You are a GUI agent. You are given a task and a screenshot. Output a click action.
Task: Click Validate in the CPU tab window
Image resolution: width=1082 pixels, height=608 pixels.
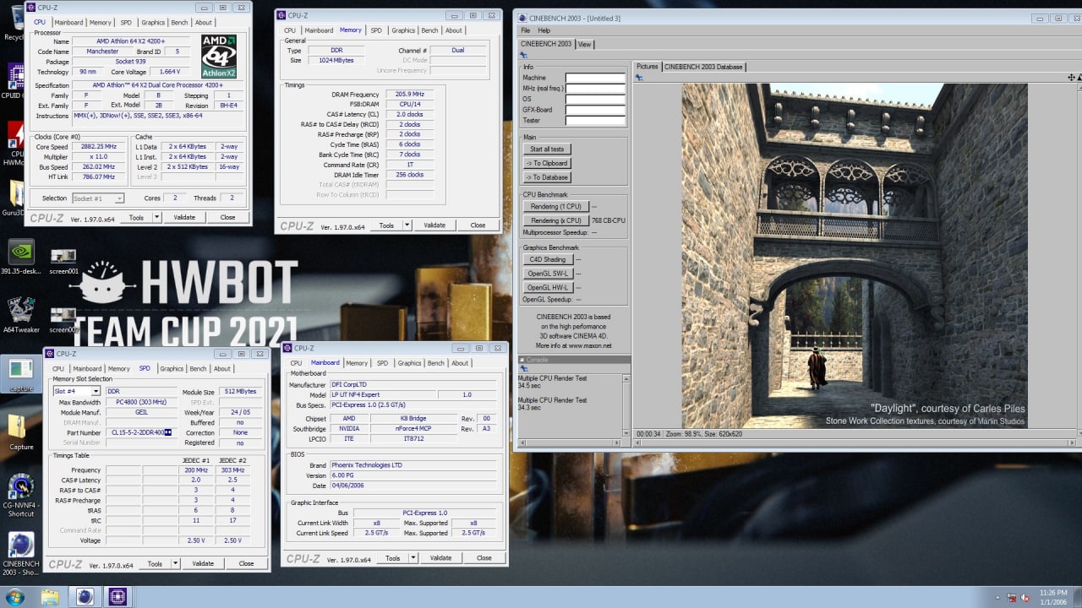pos(184,217)
